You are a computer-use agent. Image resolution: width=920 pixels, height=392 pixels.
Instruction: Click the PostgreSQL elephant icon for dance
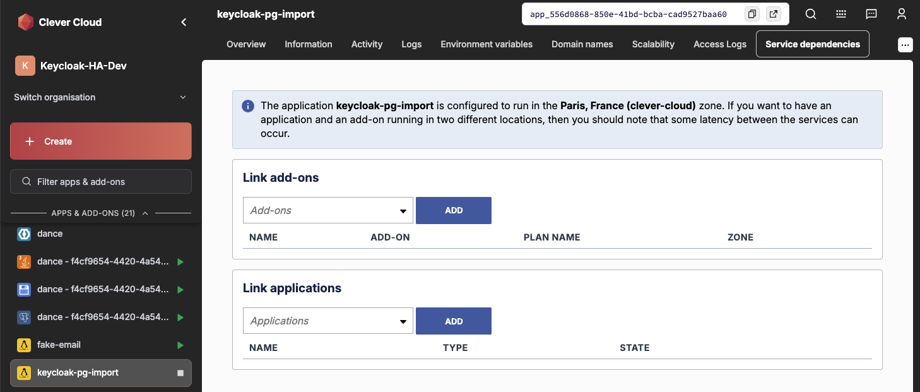point(24,317)
